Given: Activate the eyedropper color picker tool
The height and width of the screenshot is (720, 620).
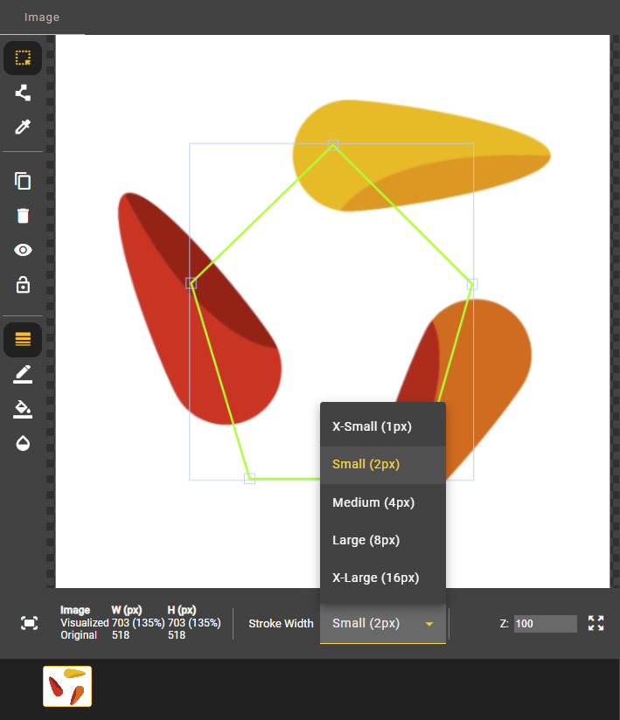Looking at the screenshot, I should point(23,128).
